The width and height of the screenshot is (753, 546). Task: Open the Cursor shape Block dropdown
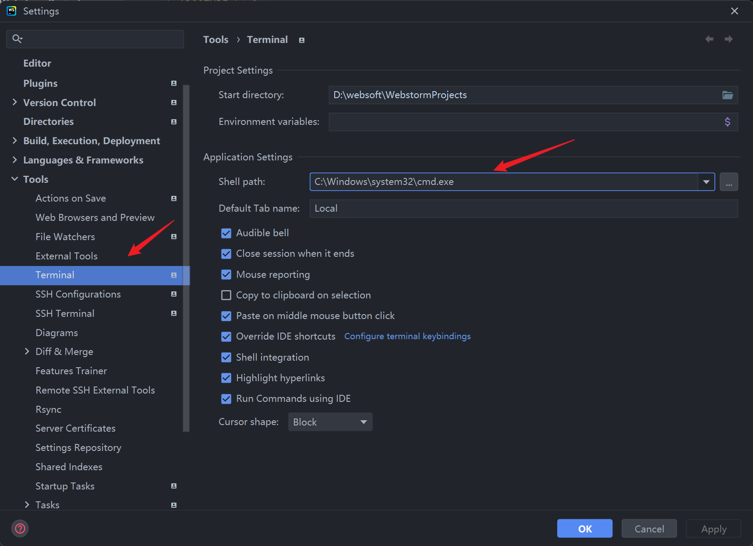click(330, 422)
